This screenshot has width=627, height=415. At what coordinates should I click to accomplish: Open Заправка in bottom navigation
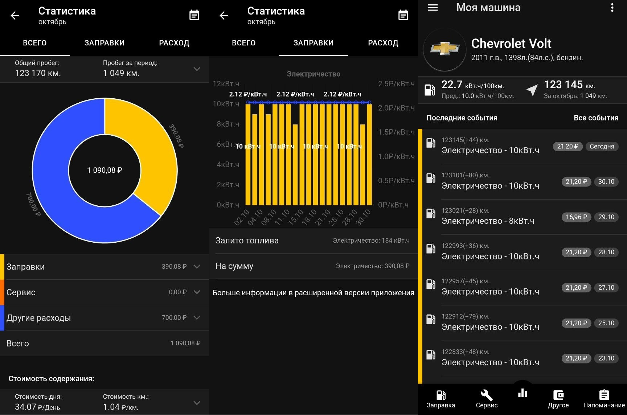[440, 399]
